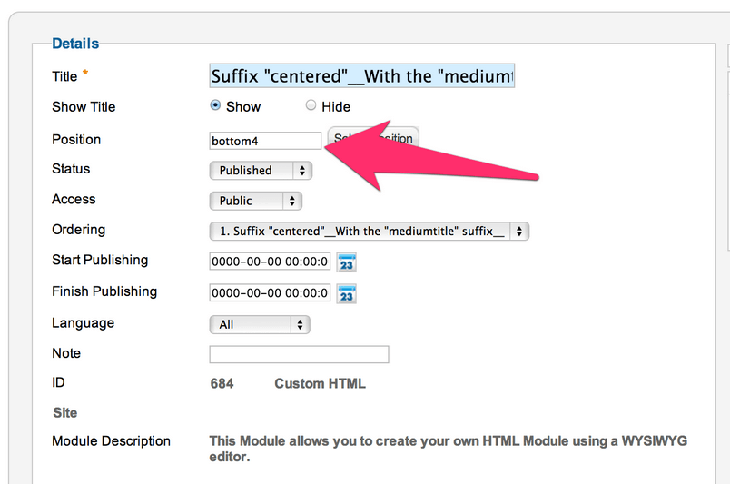Open the Language dropdown showing All
This screenshot has height=484, width=730.
point(260,324)
